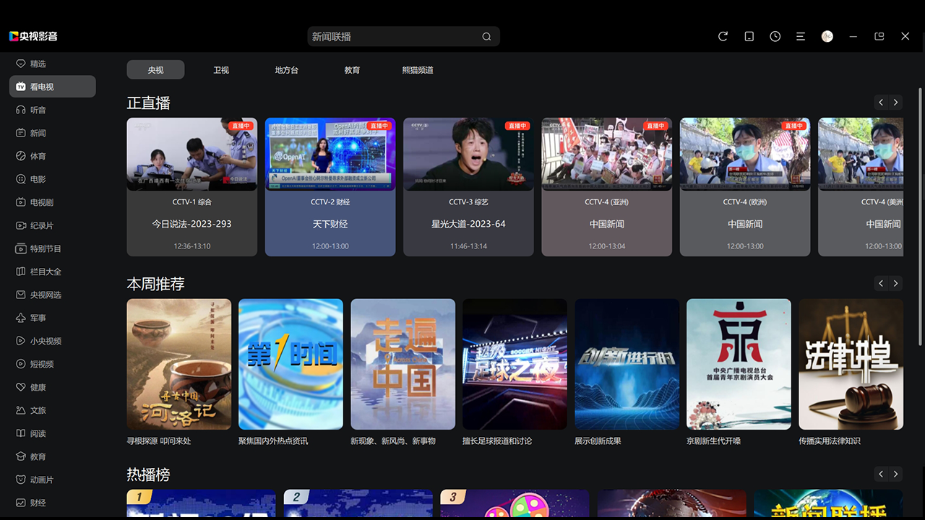Screen dimensions: 925x520
Task: Play the CCTV-3 星光大道 live card
Action: [x=468, y=153]
